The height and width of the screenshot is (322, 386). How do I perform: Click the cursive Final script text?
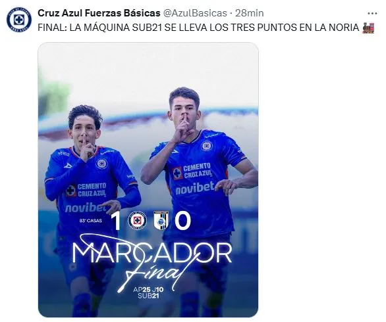pos(153,274)
